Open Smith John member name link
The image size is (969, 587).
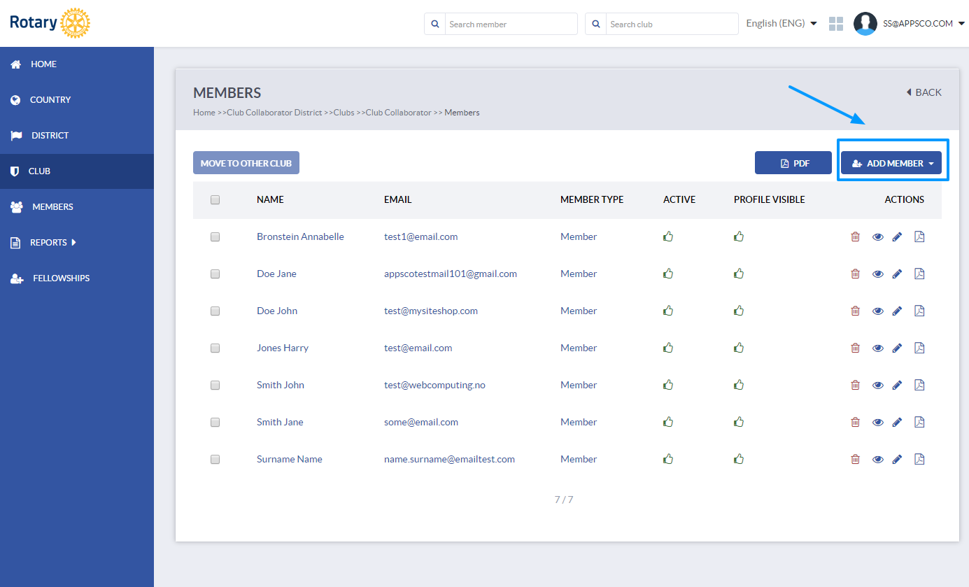[281, 385]
